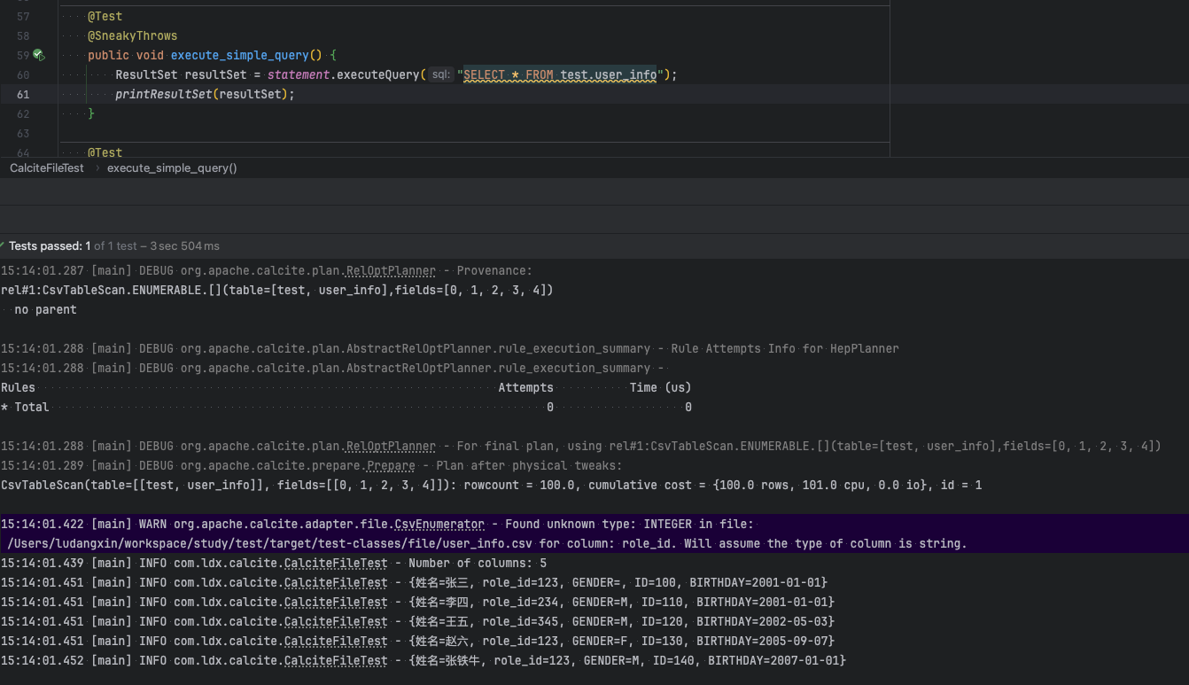Screen dimensions: 1189x685
Task: Click the highlighted CsvEnumerator warning log line
Action: (x=354, y=524)
